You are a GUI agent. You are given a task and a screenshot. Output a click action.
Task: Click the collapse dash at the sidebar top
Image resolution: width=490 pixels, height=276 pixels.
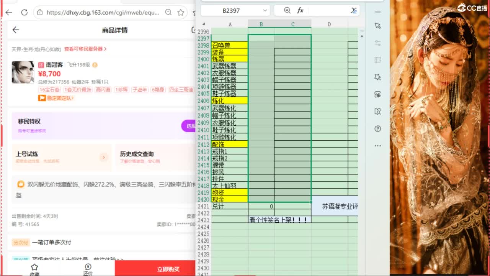[x=377, y=12]
